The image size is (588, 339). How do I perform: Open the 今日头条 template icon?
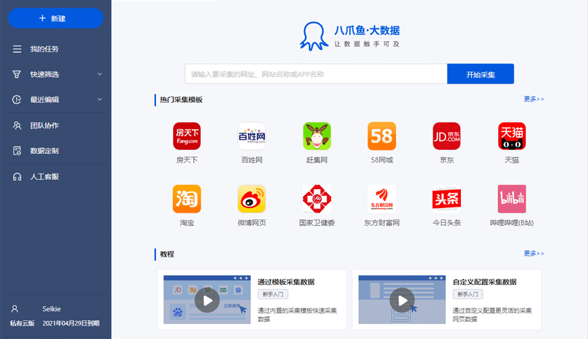[x=447, y=199]
